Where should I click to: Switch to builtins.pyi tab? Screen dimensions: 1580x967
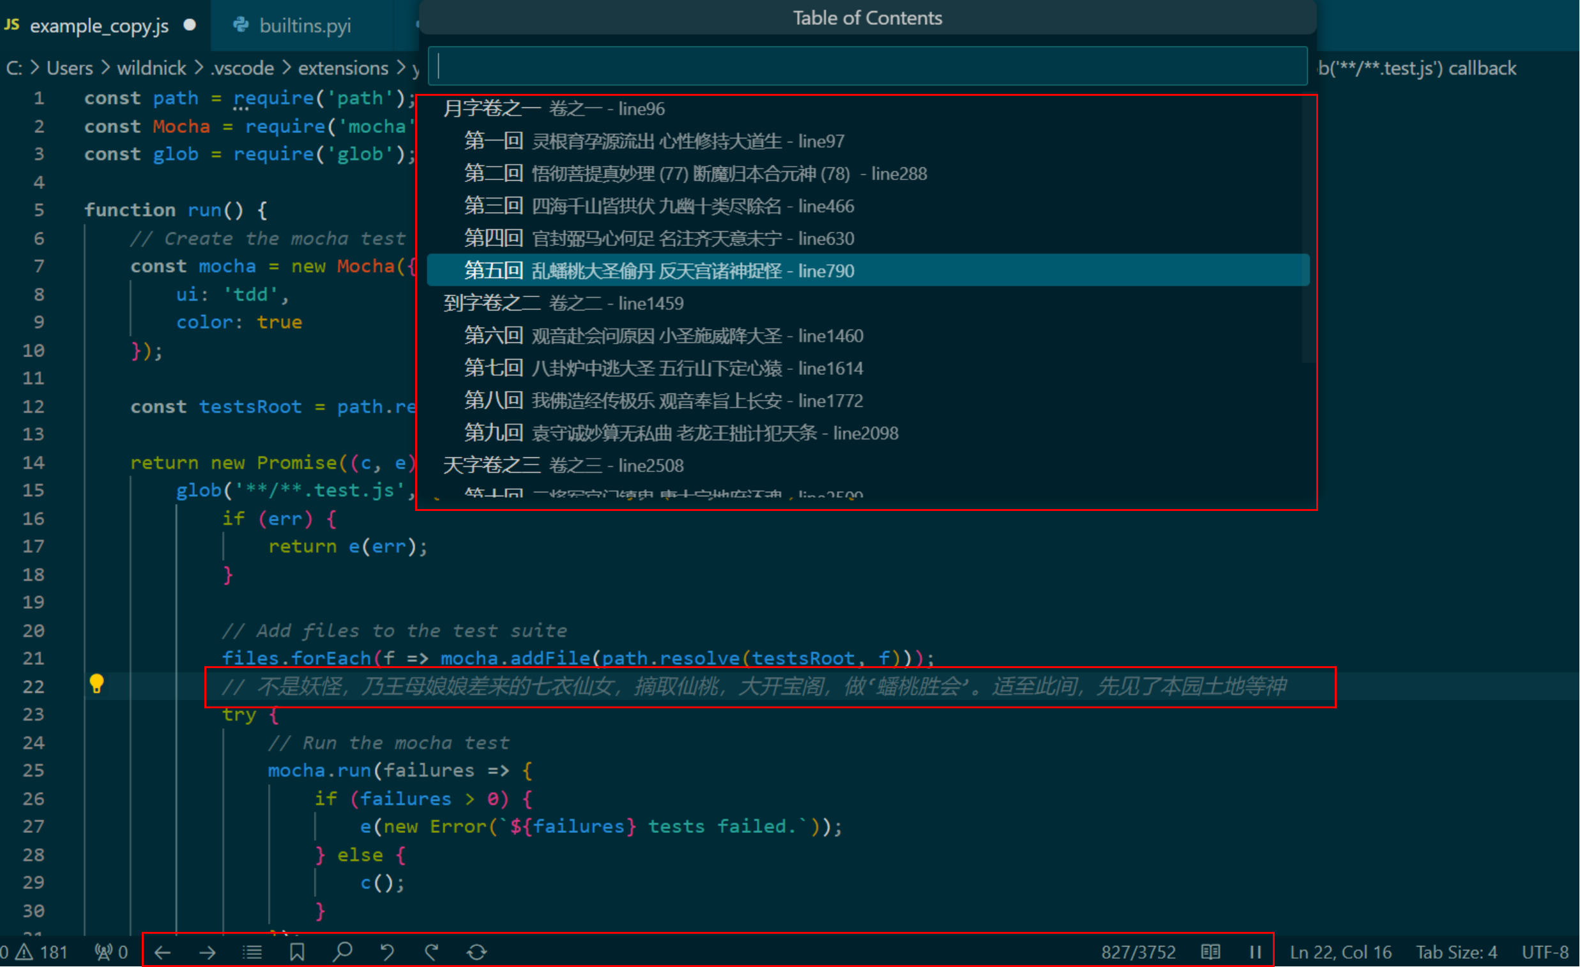tap(304, 26)
